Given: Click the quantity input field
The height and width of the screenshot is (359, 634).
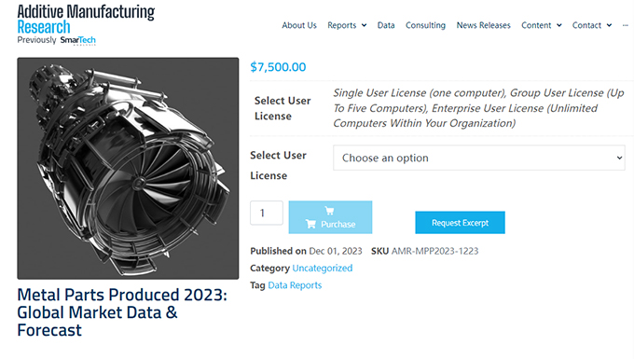Looking at the screenshot, I should click(267, 213).
